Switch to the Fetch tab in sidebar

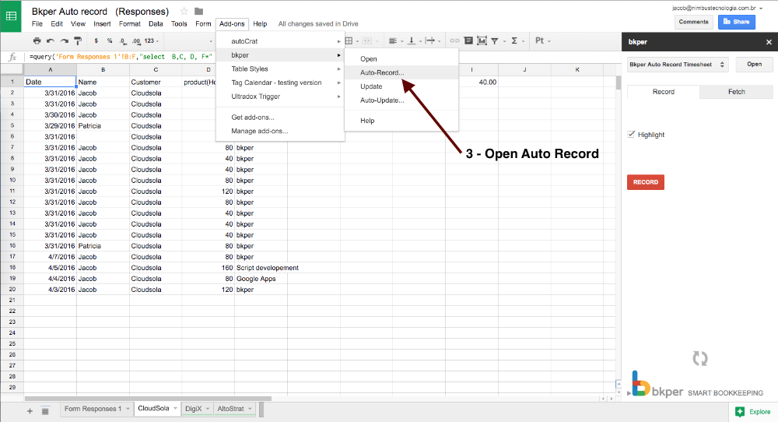click(736, 92)
